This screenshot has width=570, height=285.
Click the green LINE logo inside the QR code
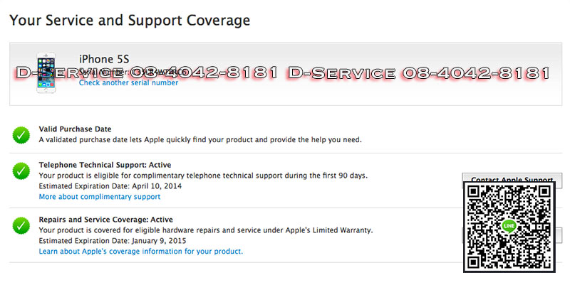click(x=509, y=226)
